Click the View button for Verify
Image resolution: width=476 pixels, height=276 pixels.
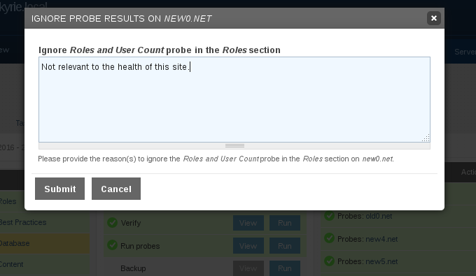click(248, 223)
